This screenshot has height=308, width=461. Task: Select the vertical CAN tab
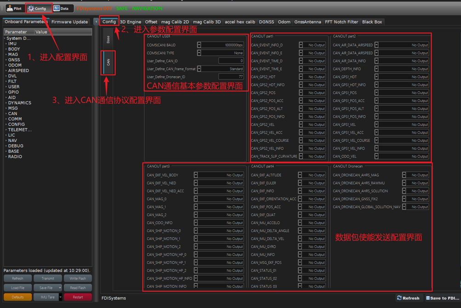(108, 62)
